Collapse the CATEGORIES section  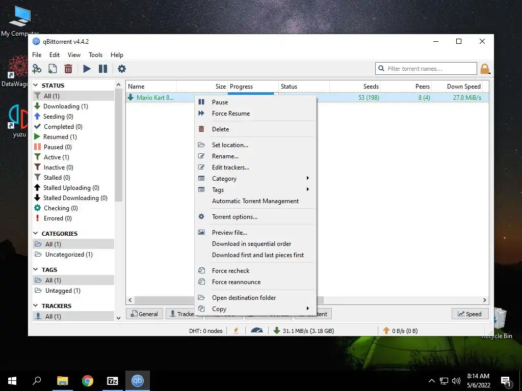pyautogui.click(x=36, y=233)
